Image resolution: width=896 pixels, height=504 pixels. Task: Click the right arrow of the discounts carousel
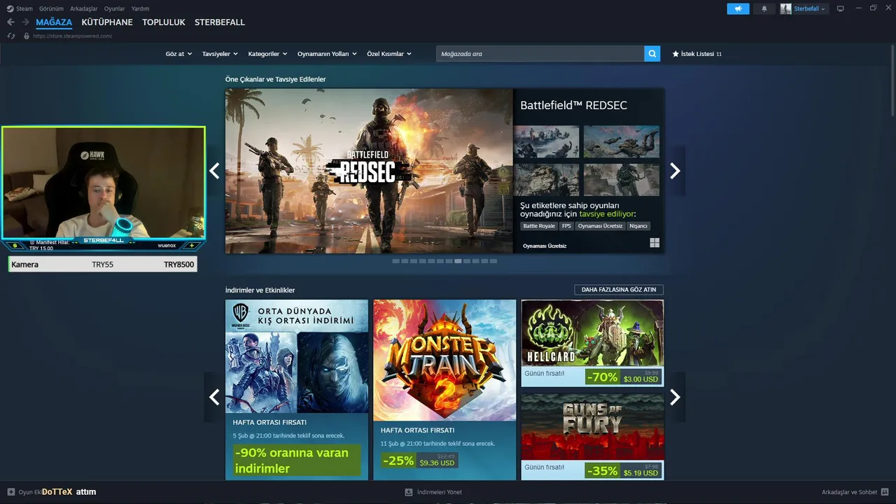675,397
